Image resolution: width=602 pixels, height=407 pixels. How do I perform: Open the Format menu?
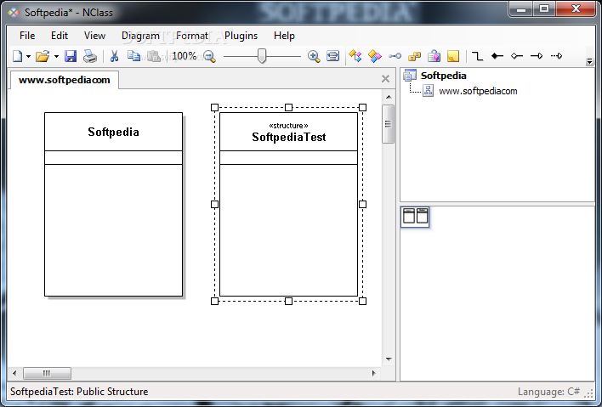[x=192, y=36]
